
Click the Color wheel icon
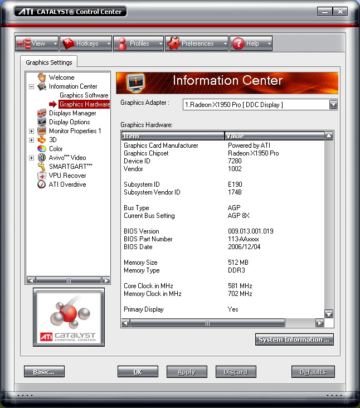(x=42, y=149)
